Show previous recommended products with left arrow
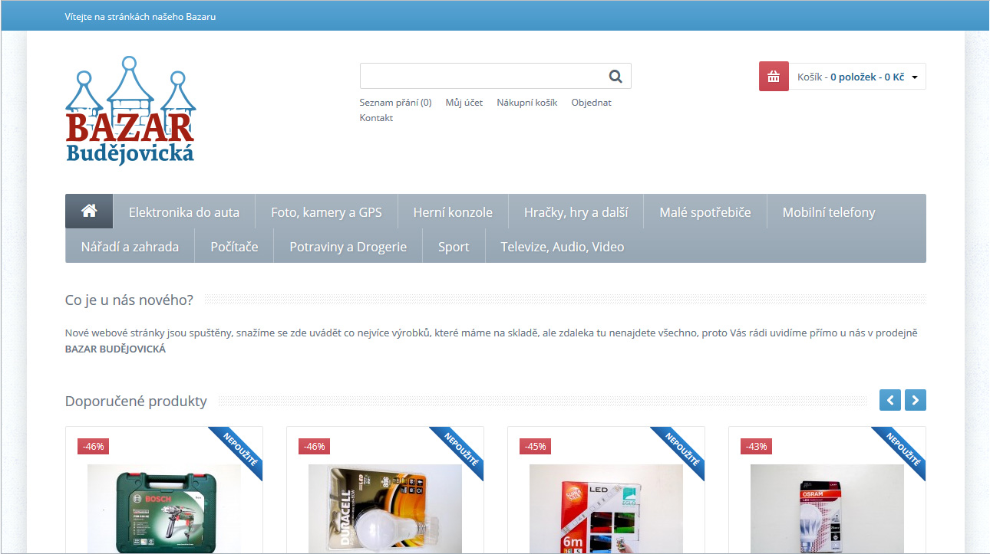 point(890,400)
